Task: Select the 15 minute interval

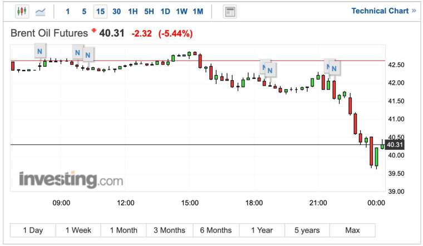Action: [x=100, y=12]
